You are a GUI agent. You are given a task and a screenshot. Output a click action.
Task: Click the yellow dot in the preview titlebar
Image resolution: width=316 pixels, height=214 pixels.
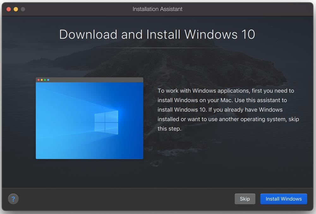[42, 80]
